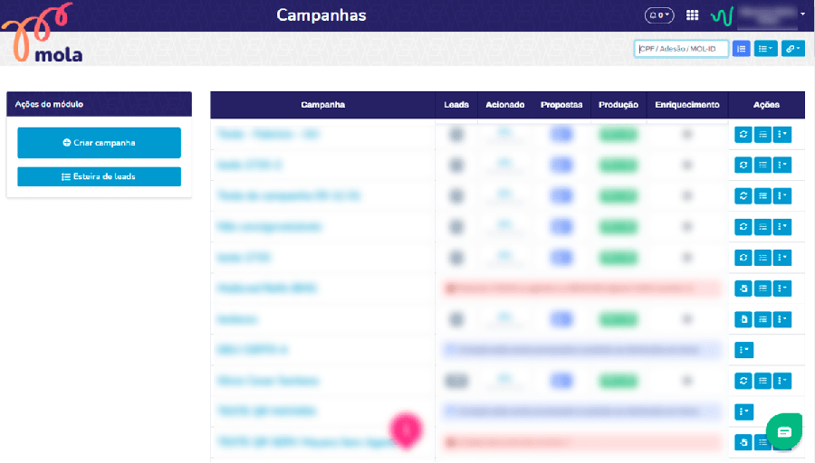Open more actions dropdown in first campaign row
The height and width of the screenshot is (463, 815).
click(x=782, y=135)
